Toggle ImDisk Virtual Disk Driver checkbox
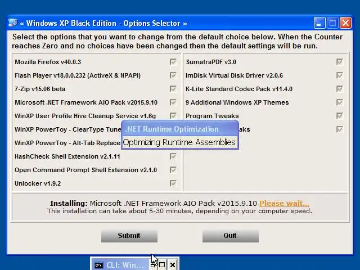This screenshot has width=360, height=270. pos(340,75)
